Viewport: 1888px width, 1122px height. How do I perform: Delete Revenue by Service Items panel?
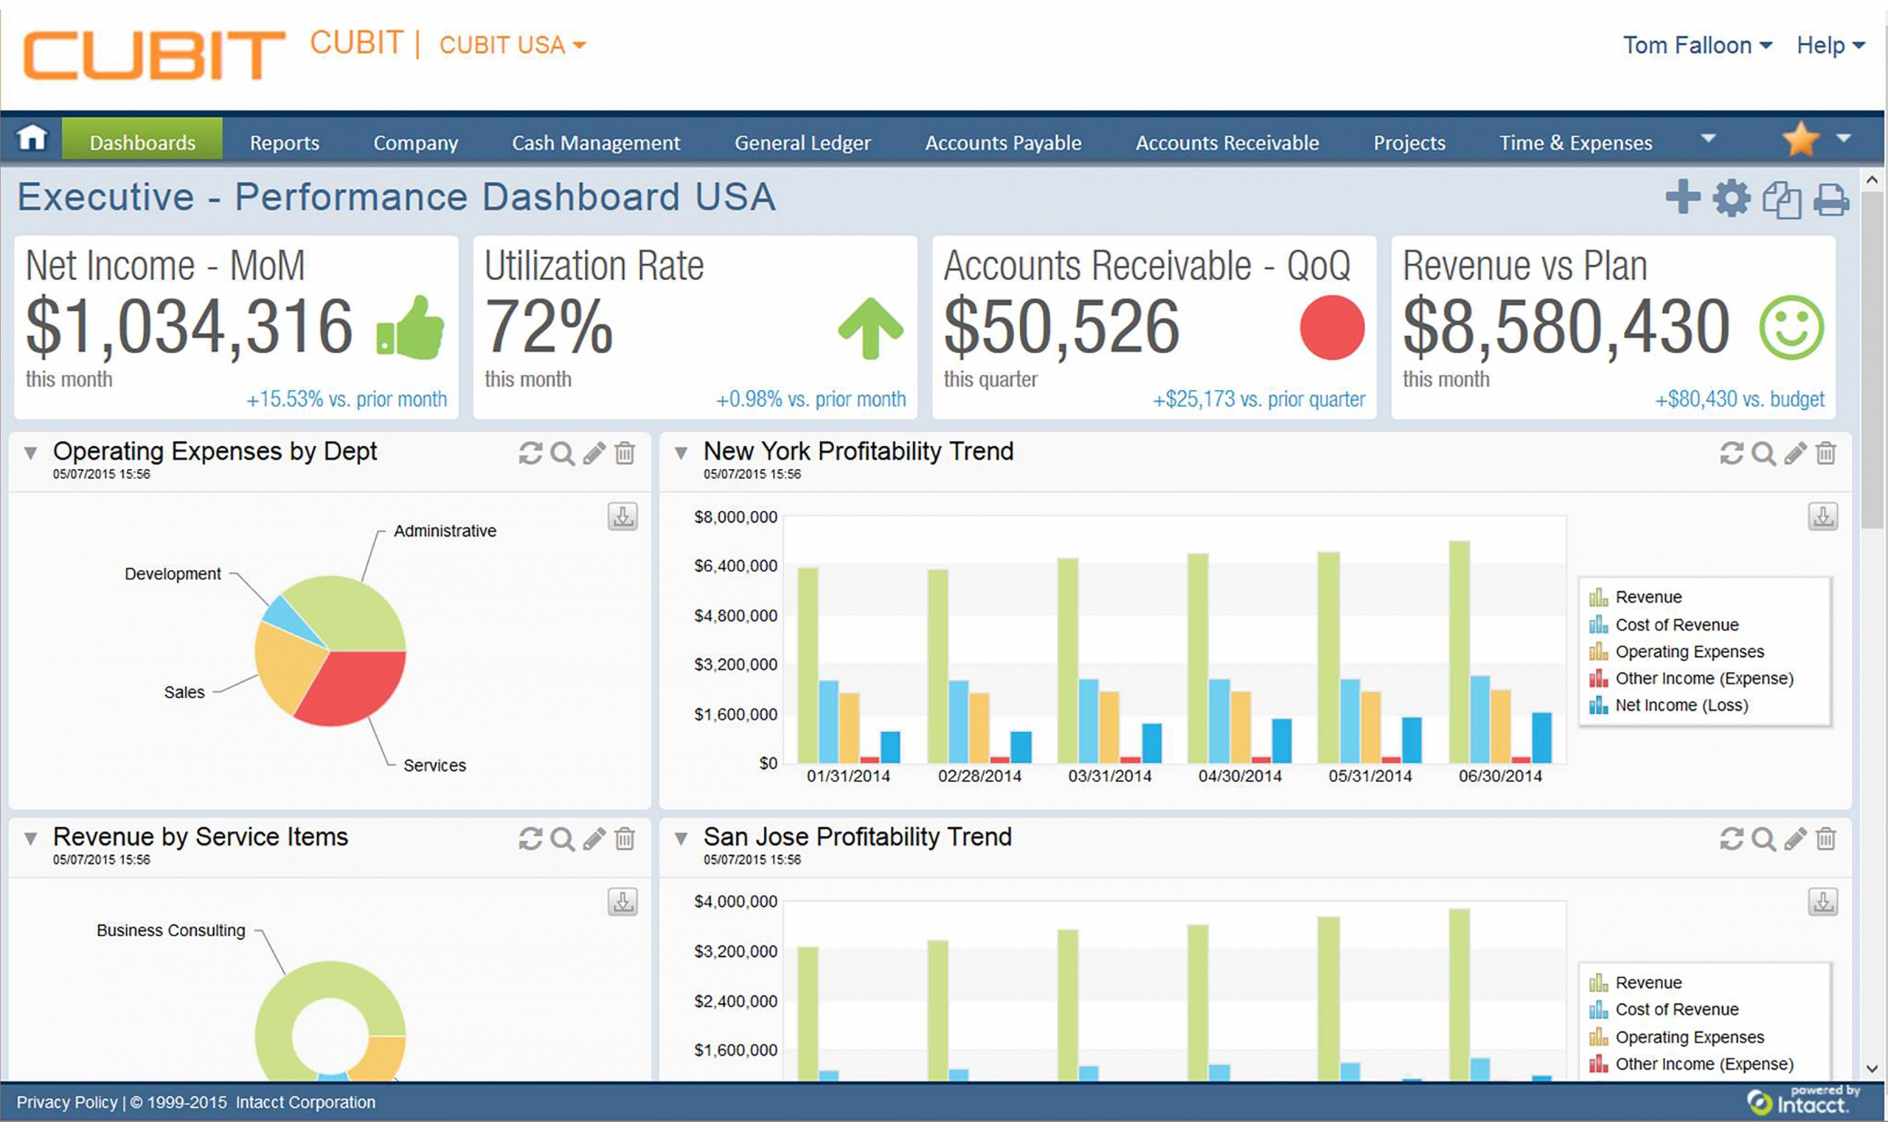point(625,839)
